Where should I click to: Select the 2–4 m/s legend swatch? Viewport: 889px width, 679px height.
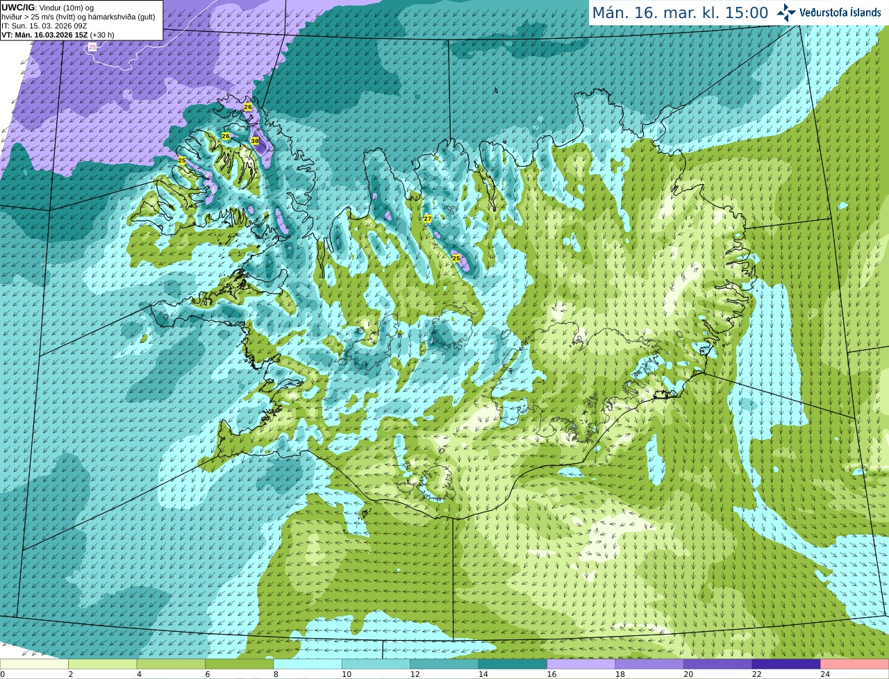[103, 664]
